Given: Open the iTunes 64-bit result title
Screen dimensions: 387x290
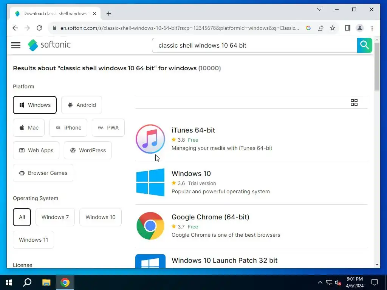Looking at the screenshot, I should click(x=193, y=130).
